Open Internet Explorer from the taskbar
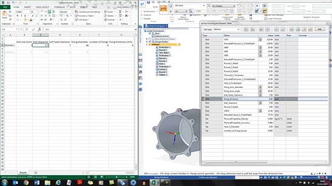The width and height of the screenshot is (332, 186). (58, 182)
